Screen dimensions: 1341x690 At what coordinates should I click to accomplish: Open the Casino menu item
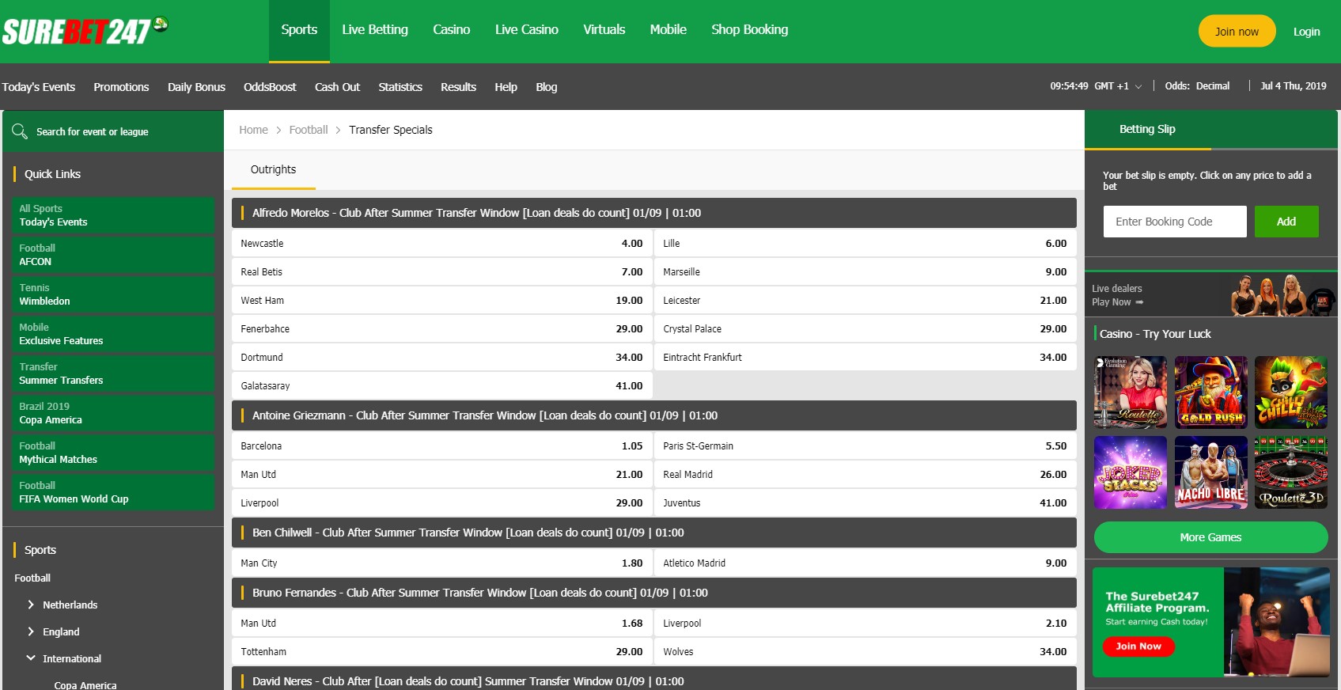(x=451, y=30)
